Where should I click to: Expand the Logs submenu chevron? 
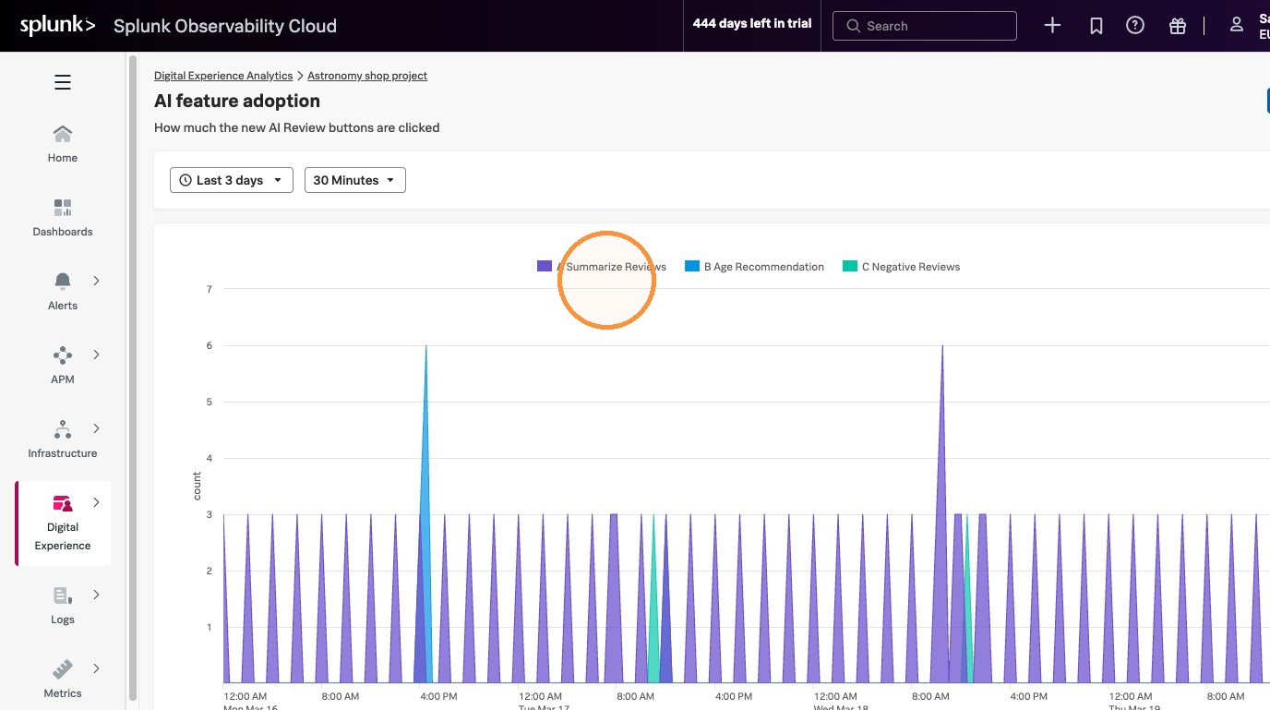pos(96,595)
